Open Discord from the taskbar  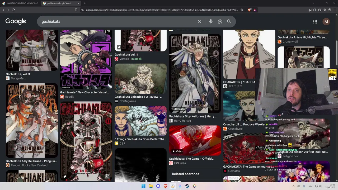coord(158,186)
